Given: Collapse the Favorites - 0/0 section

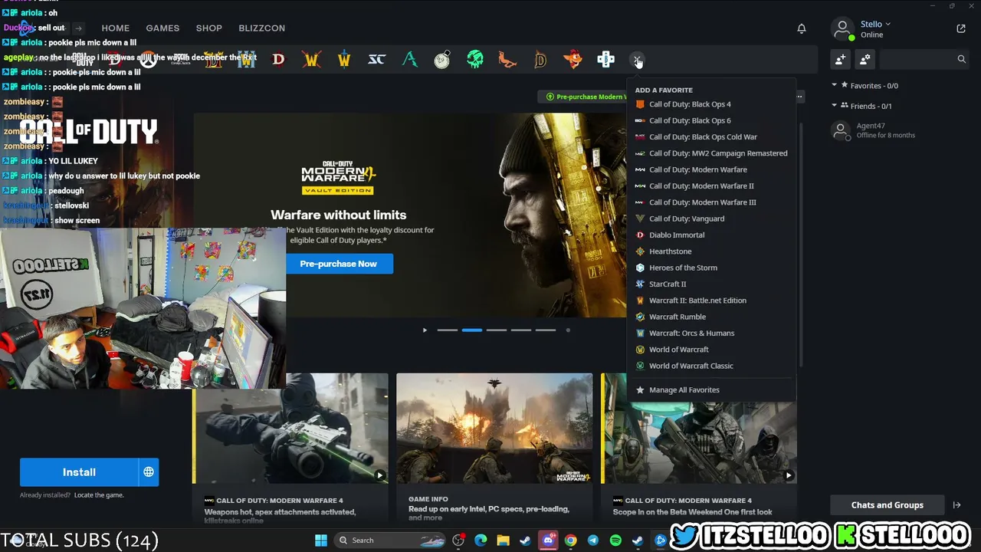Looking at the screenshot, I should coord(835,86).
